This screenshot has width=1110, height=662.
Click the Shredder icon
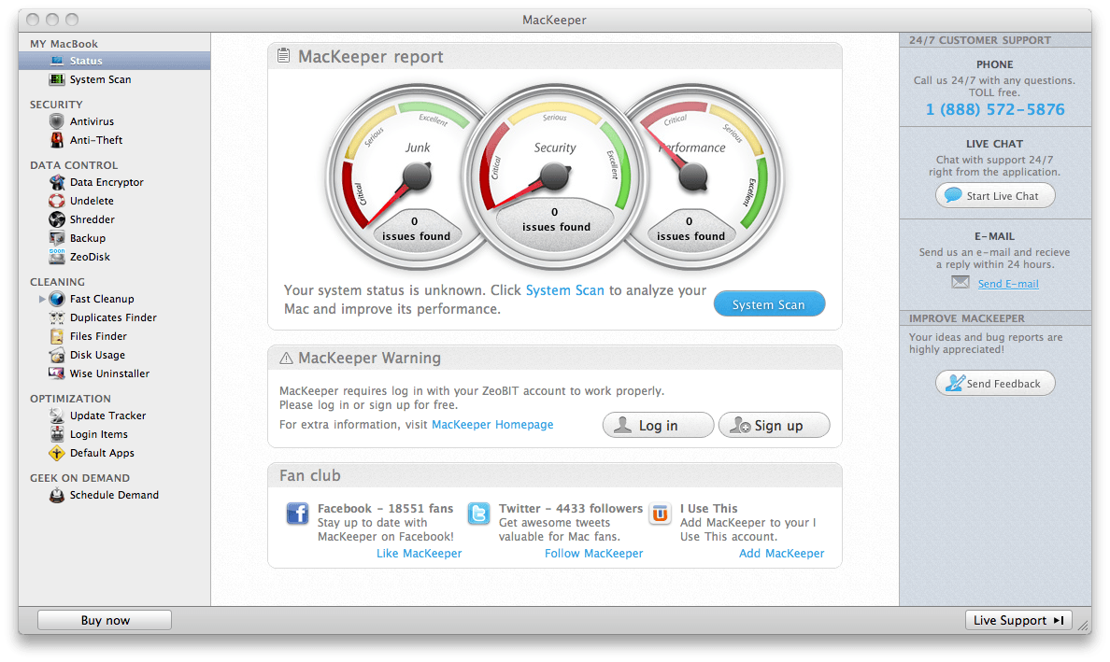coord(57,219)
